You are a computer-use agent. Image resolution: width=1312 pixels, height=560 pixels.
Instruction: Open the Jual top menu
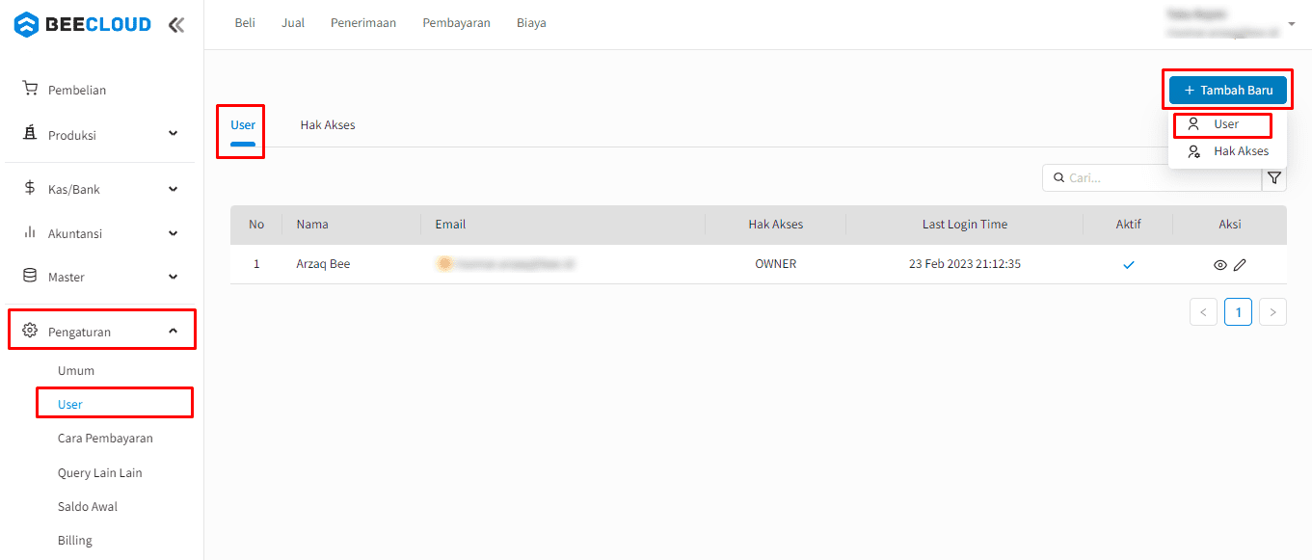tap(293, 23)
